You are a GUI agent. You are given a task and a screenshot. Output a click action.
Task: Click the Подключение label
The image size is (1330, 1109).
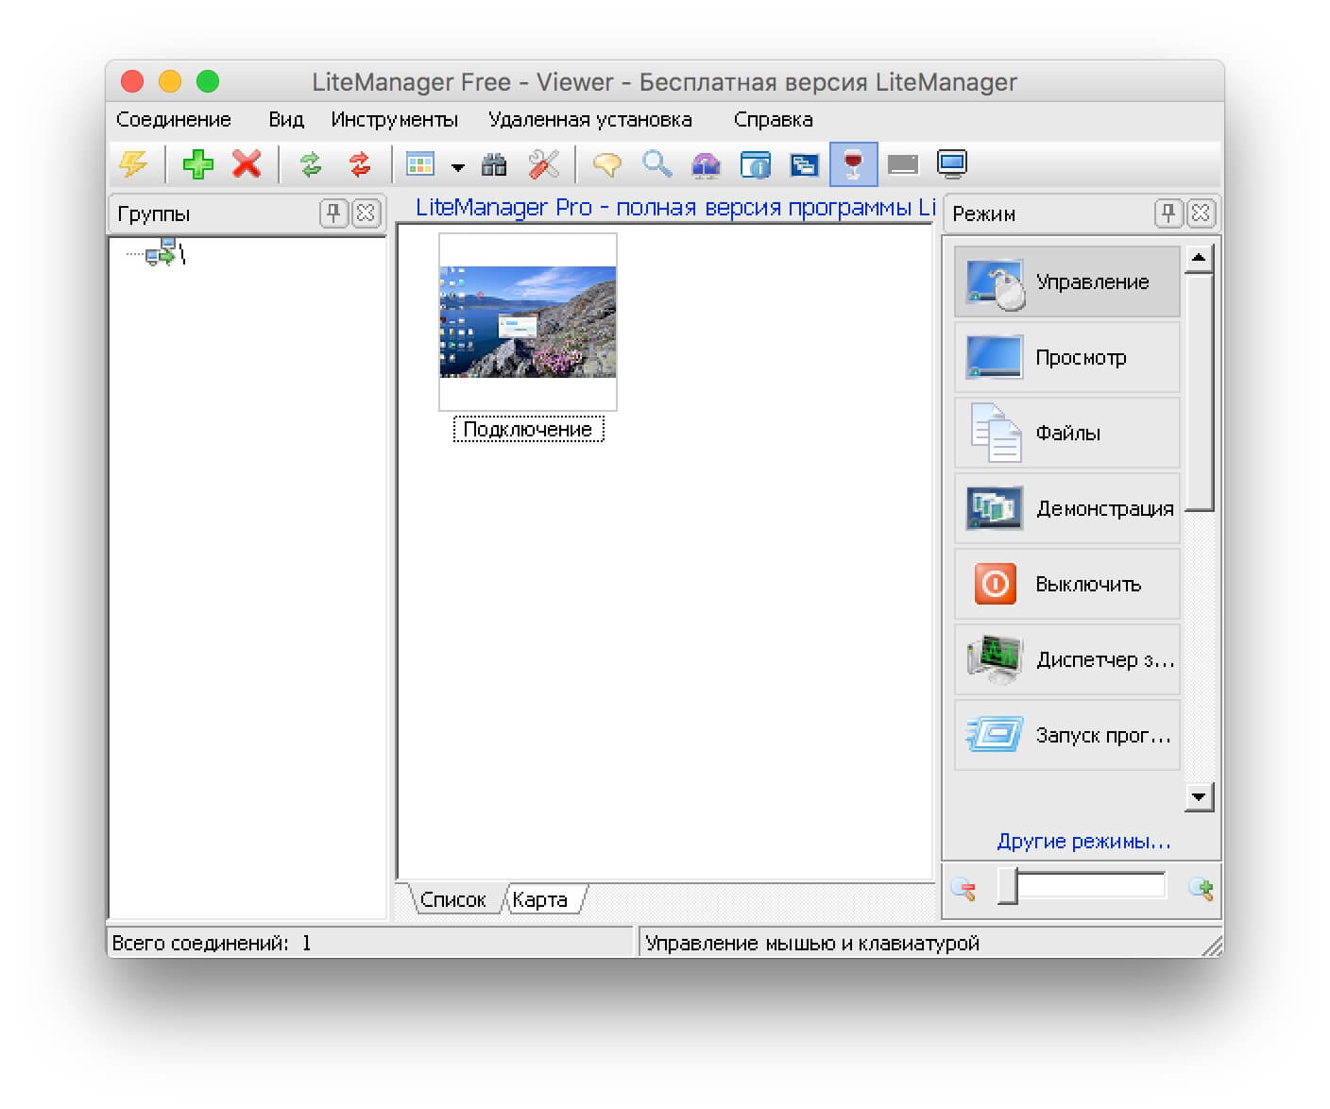(x=528, y=430)
